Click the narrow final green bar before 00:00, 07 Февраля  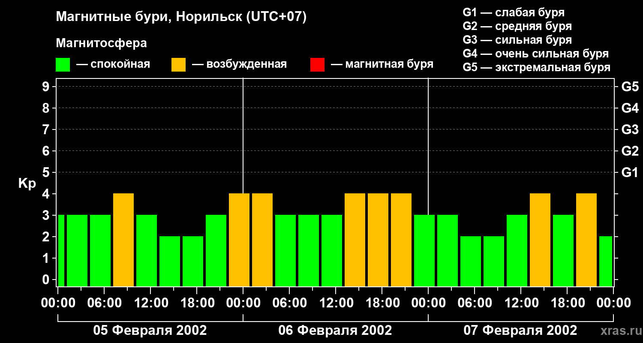click(x=606, y=261)
